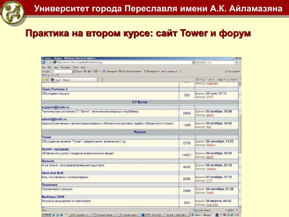
Task: Open the support@botik.ru forum
Action: [56, 107]
